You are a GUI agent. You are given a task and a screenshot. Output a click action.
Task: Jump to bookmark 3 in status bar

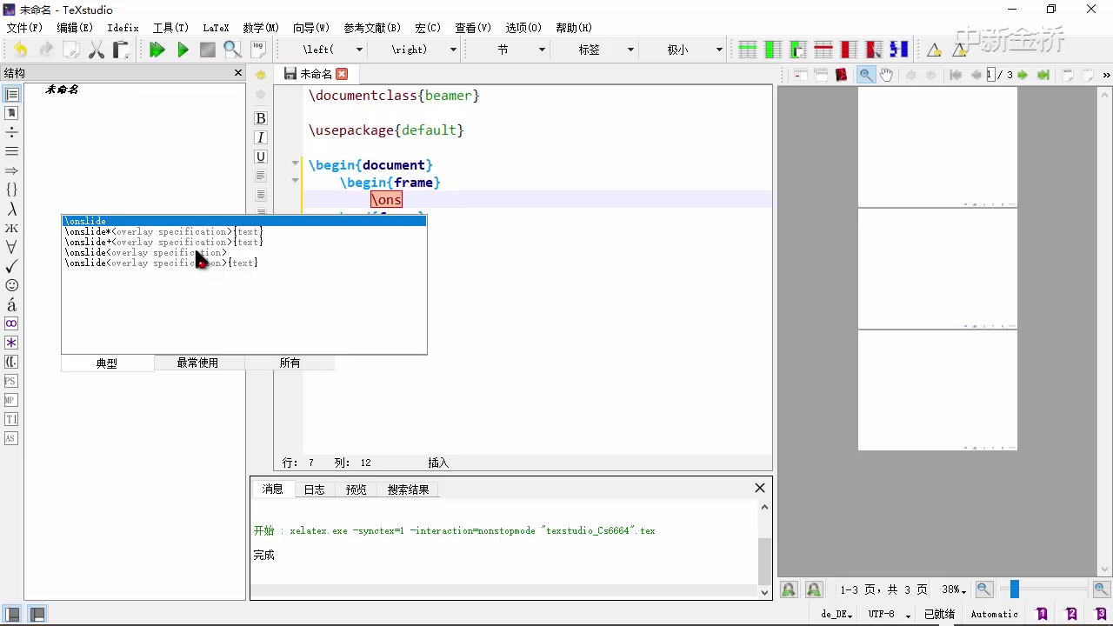pos(1101,614)
